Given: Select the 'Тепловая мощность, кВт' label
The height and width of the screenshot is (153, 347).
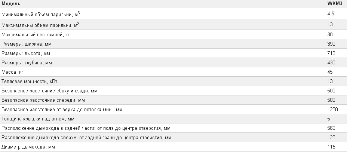Looking at the screenshot, I should (x=30, y=82).
